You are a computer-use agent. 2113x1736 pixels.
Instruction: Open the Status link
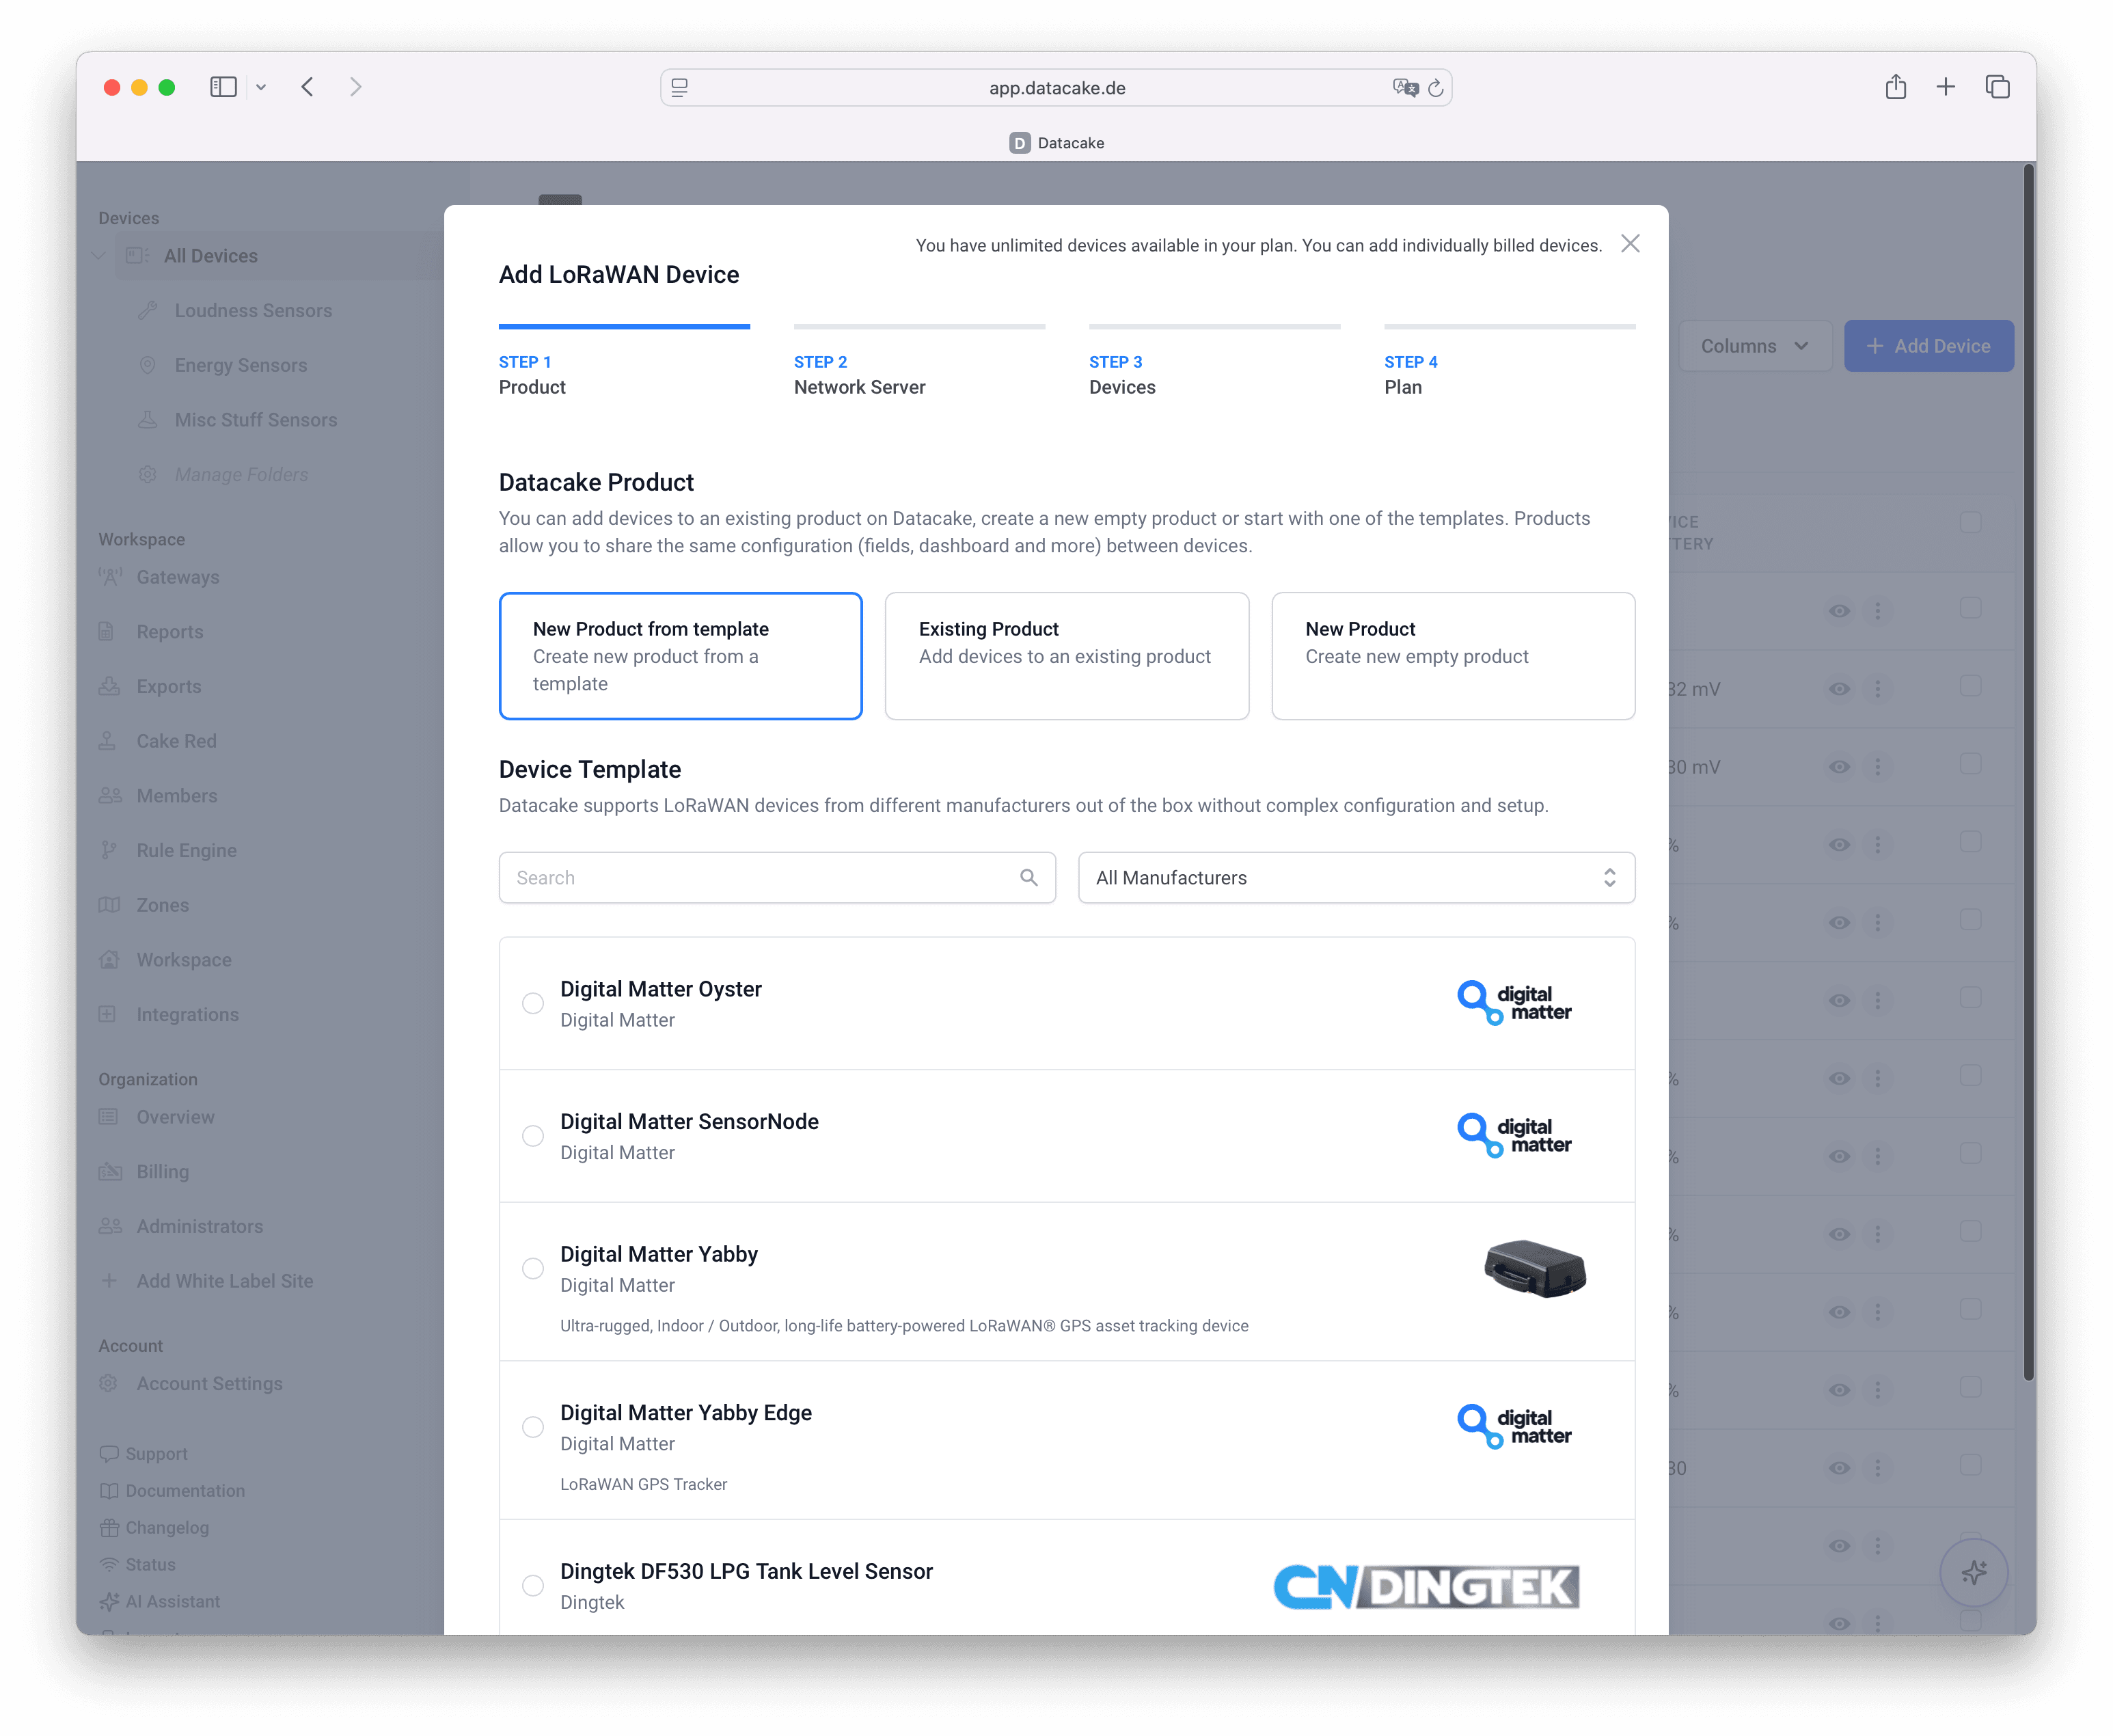pyautogui.click(x=137, y=1565)
